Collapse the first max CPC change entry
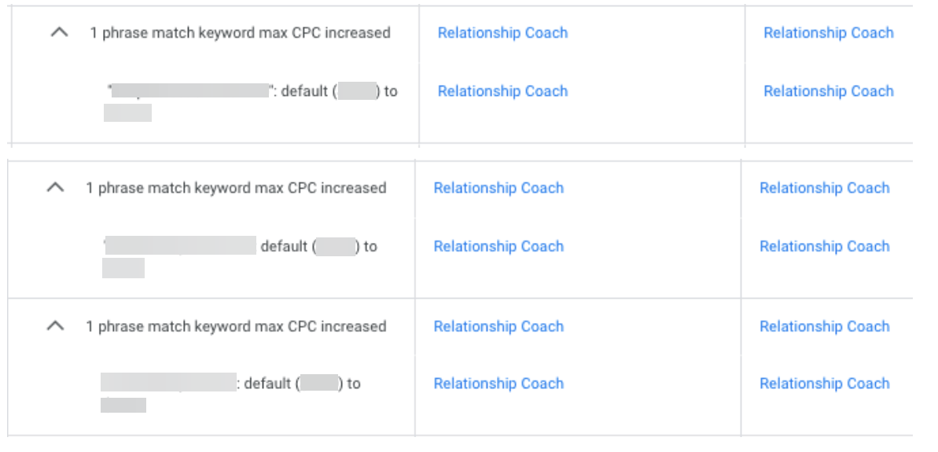This screenshot has width=938, height=452. click(x=59, y=33)
